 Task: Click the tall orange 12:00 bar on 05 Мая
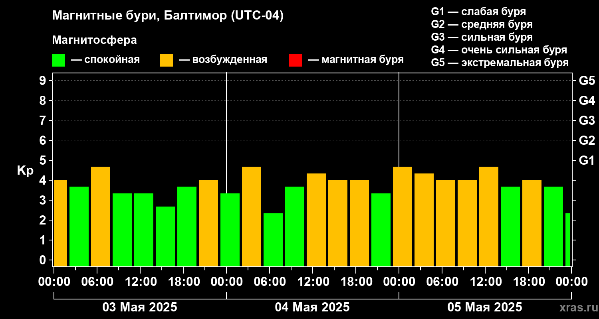click(489, 217)
